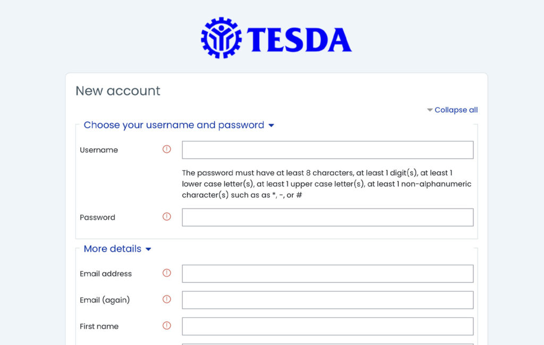Expand the chevron next to More details heading

pos(148,248)
